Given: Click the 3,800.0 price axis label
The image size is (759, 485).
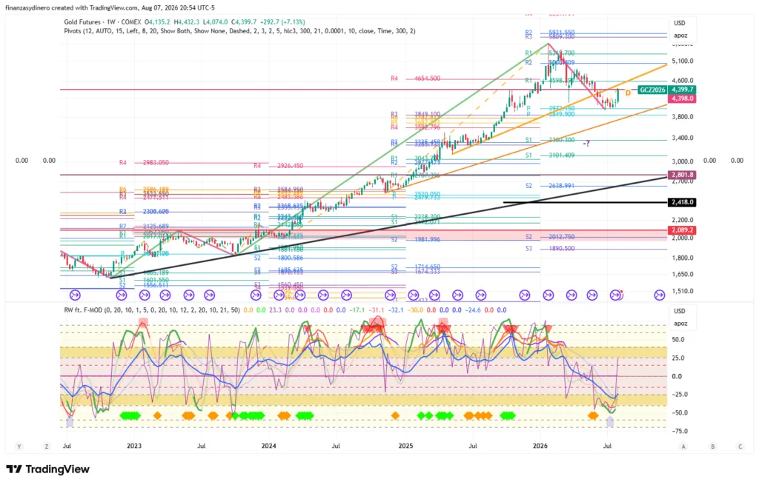Looking at the screenshot, I should pos(683,117).
